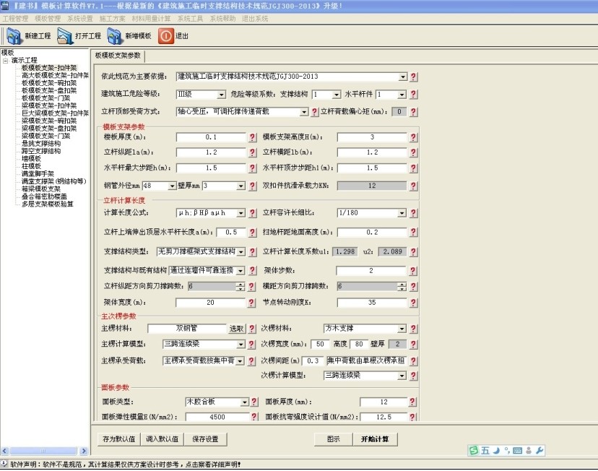The height and width of the screenshot is (471, 598).
Task: Open help icon beside 面板厚度 field
Action: point(412,402)
